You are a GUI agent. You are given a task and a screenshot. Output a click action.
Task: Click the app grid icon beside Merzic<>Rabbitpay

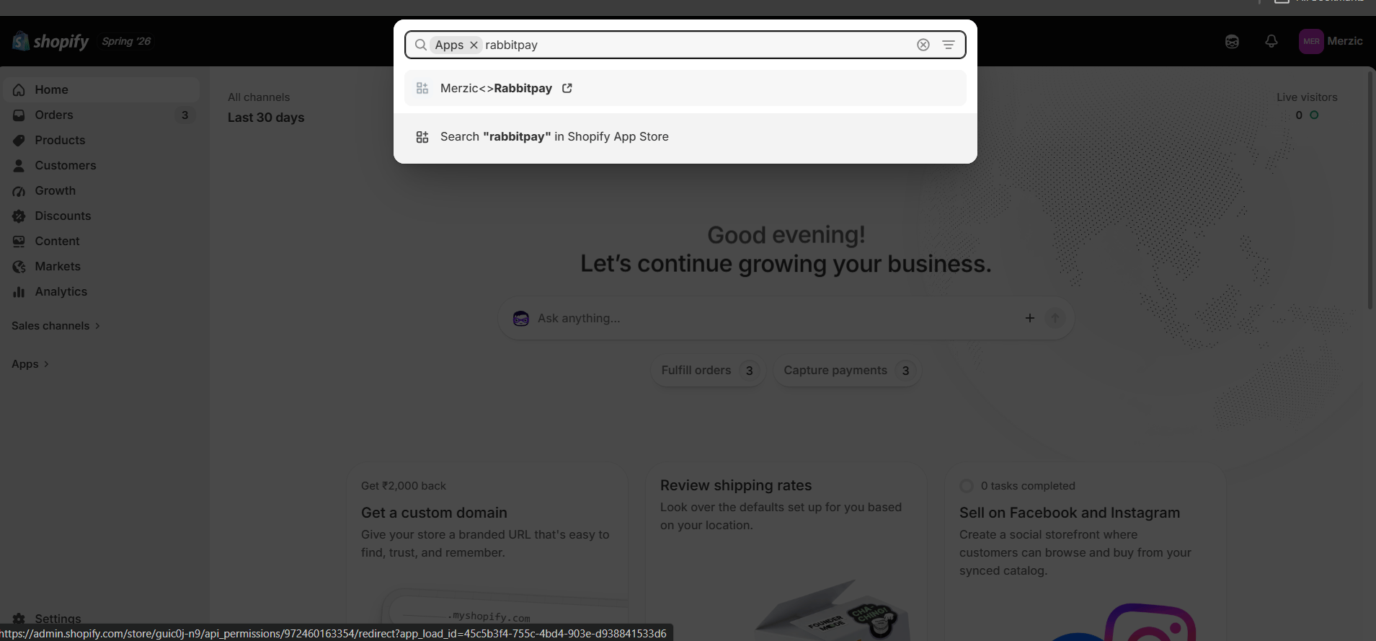pyautogui.click(x=422, y=88)
